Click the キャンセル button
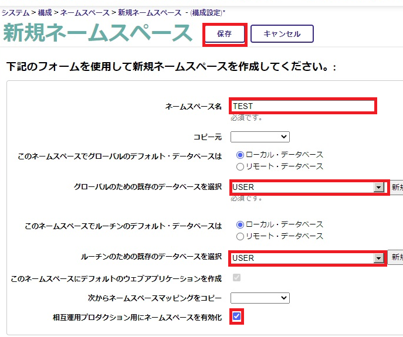The image size is (403, 337). click(282, 34)
